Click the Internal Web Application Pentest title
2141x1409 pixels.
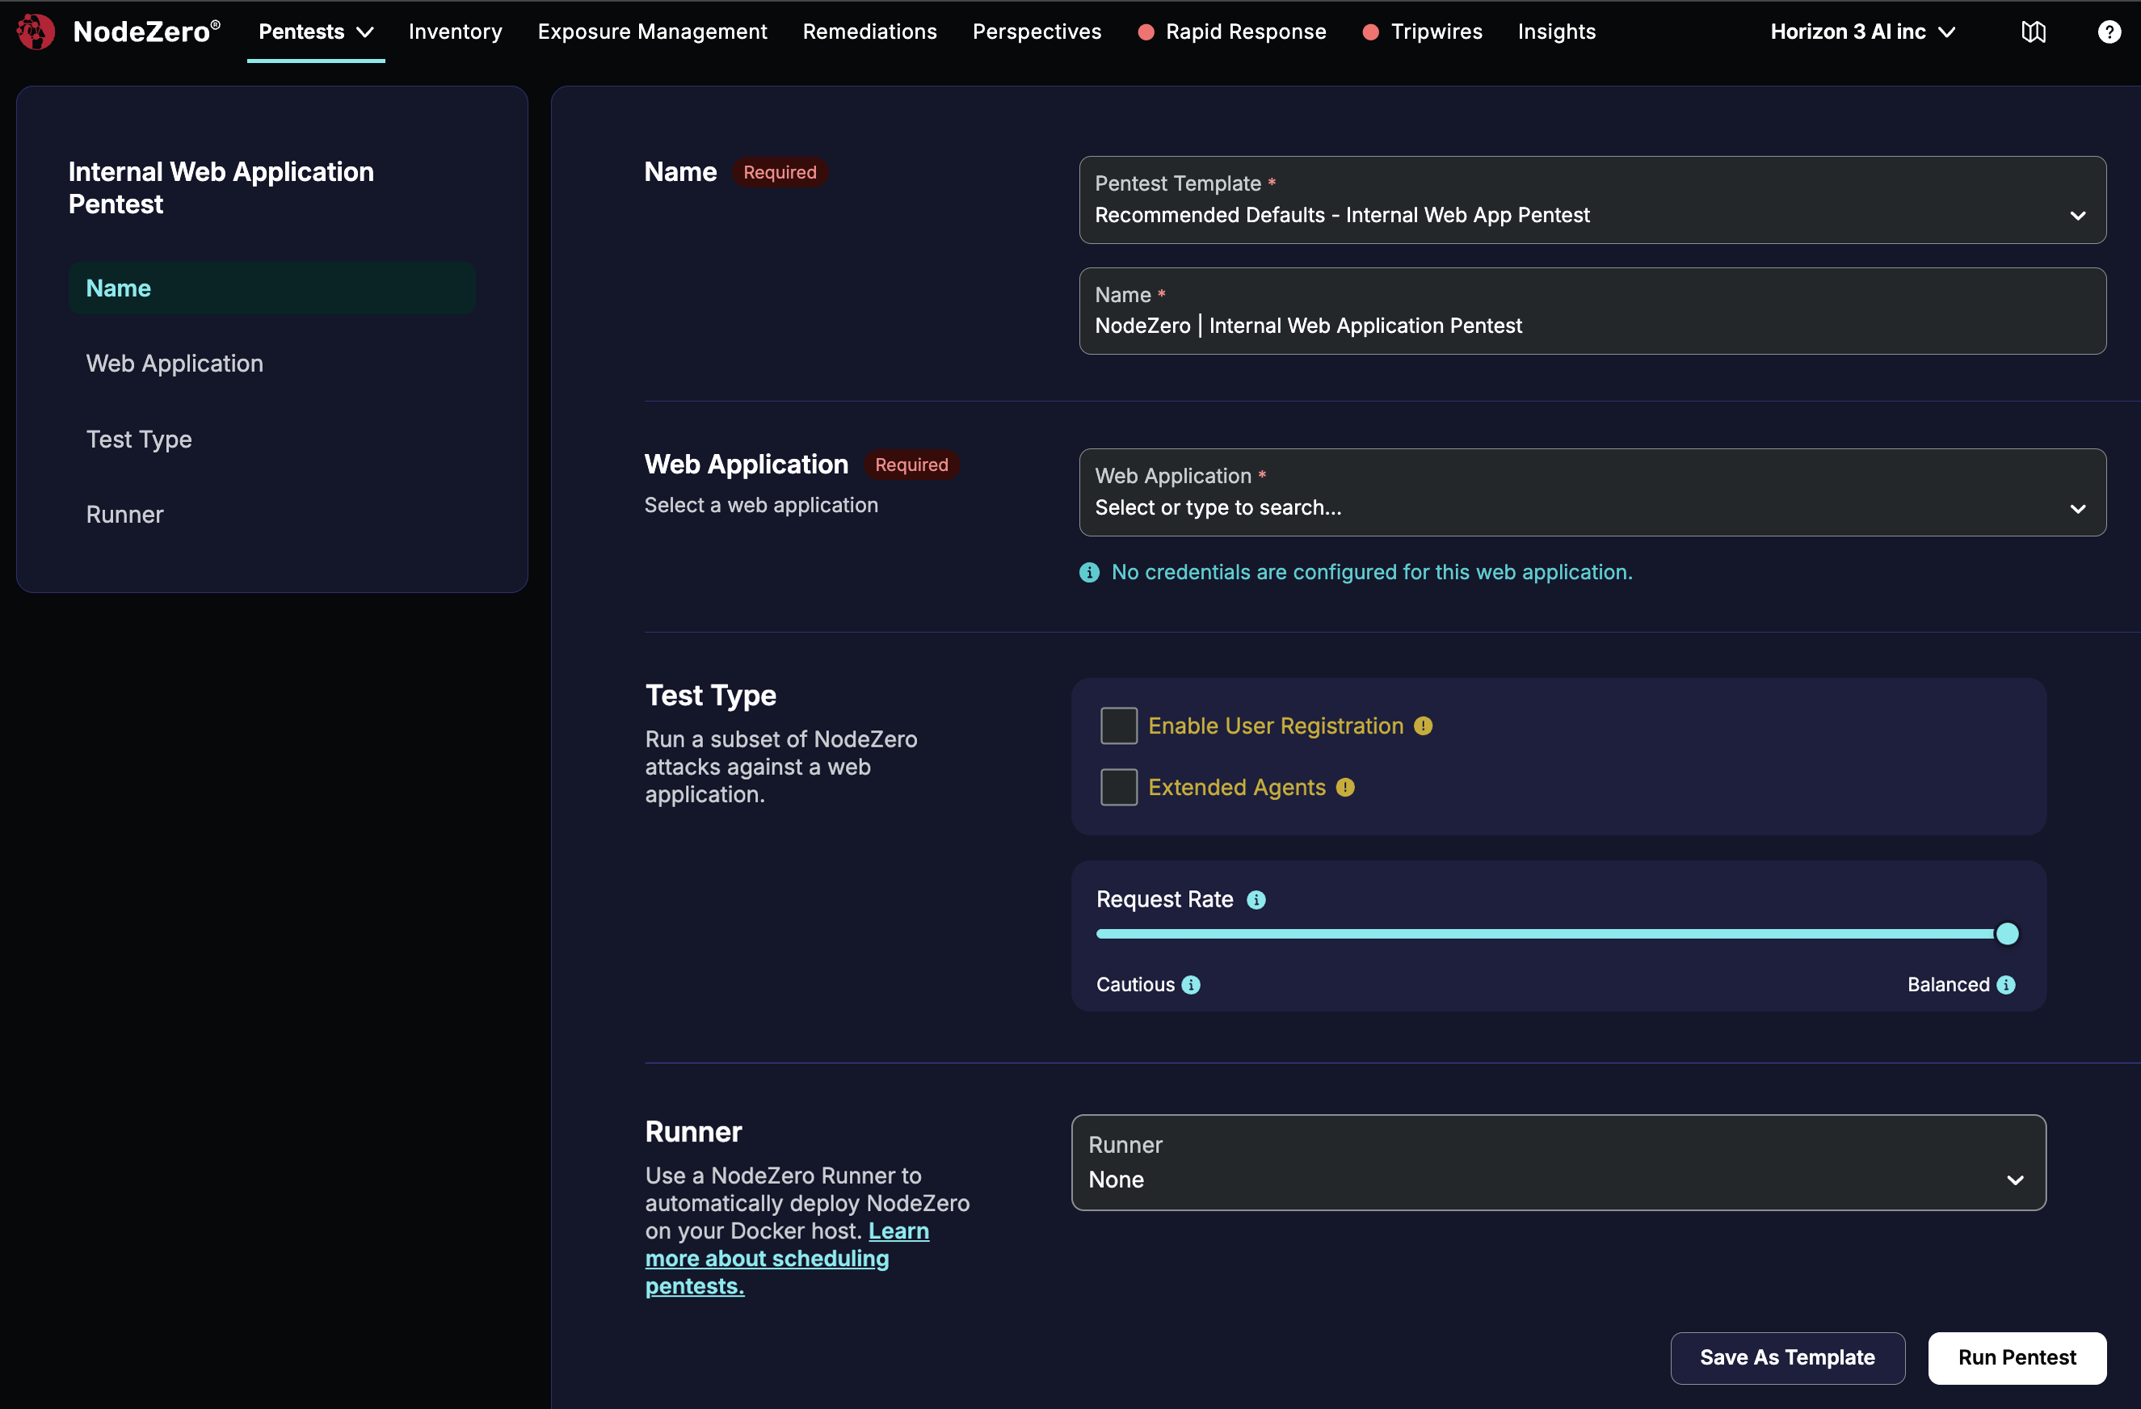(221, 187)
